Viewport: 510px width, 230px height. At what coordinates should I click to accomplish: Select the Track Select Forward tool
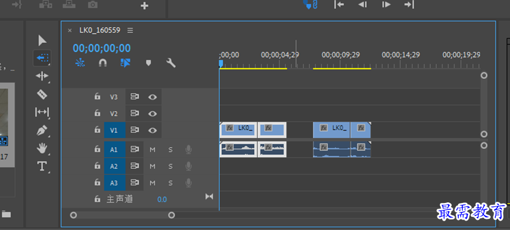point(42,58)
